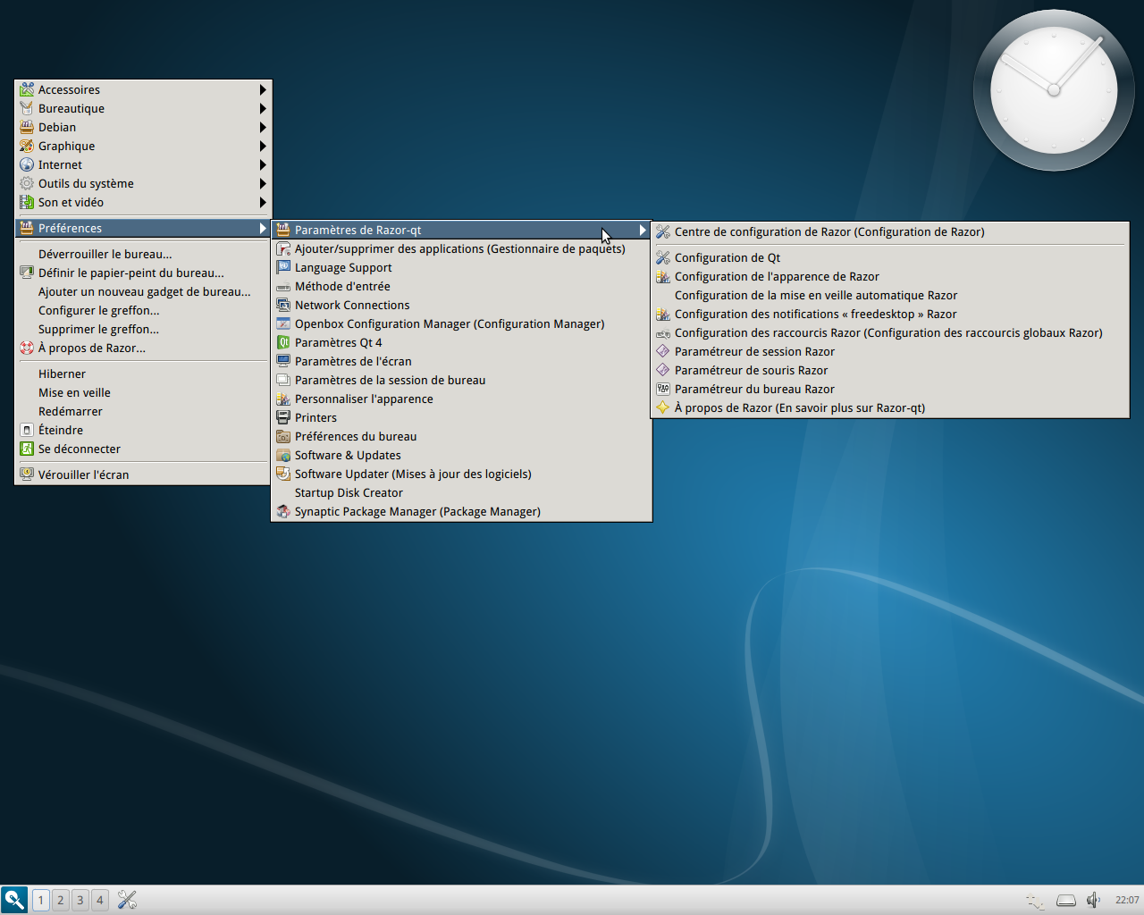Click the Vérouiller l'écran lock icon

click(27, 474)
